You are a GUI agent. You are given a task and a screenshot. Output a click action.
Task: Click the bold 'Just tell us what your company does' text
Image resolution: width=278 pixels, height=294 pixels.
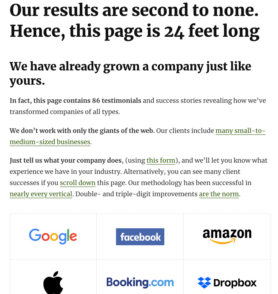66,160
